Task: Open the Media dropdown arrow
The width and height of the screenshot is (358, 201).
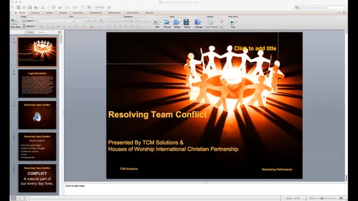Action: tap(190, 22)
